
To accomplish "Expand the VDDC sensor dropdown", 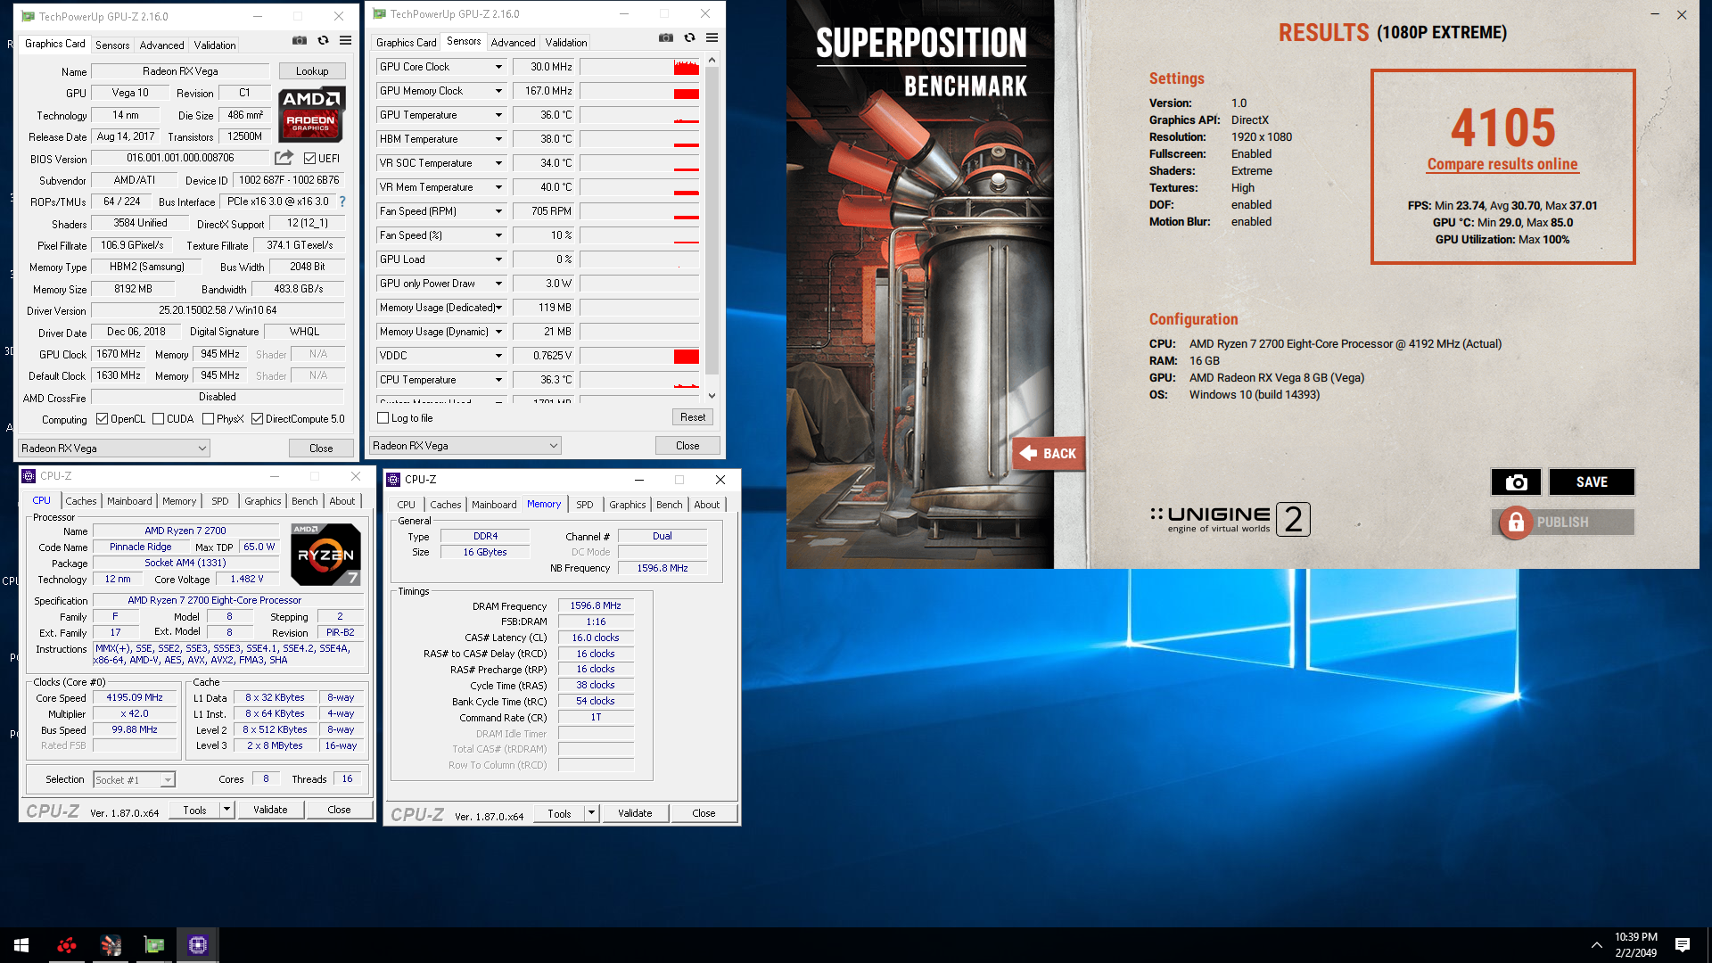I will click(x=498, y=356).
